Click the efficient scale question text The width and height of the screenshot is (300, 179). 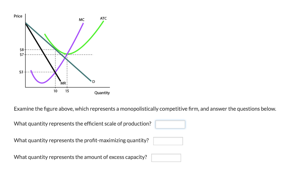tap(82, 124)
